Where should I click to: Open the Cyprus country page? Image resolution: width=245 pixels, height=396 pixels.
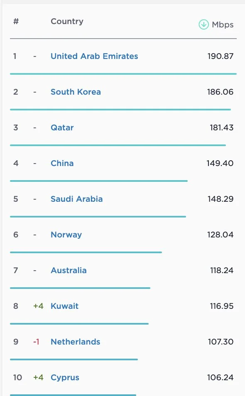(64, 377)
